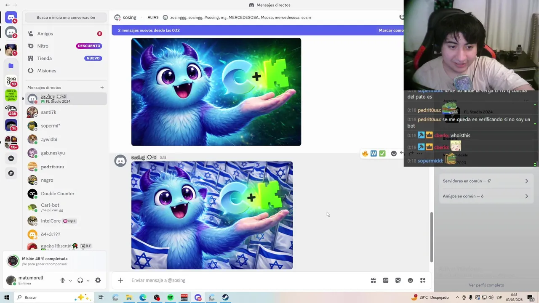The width and height of the screenshot is (539, 303).
Task: Click Busca o inicia una conversación search
Action: point(66,18)
